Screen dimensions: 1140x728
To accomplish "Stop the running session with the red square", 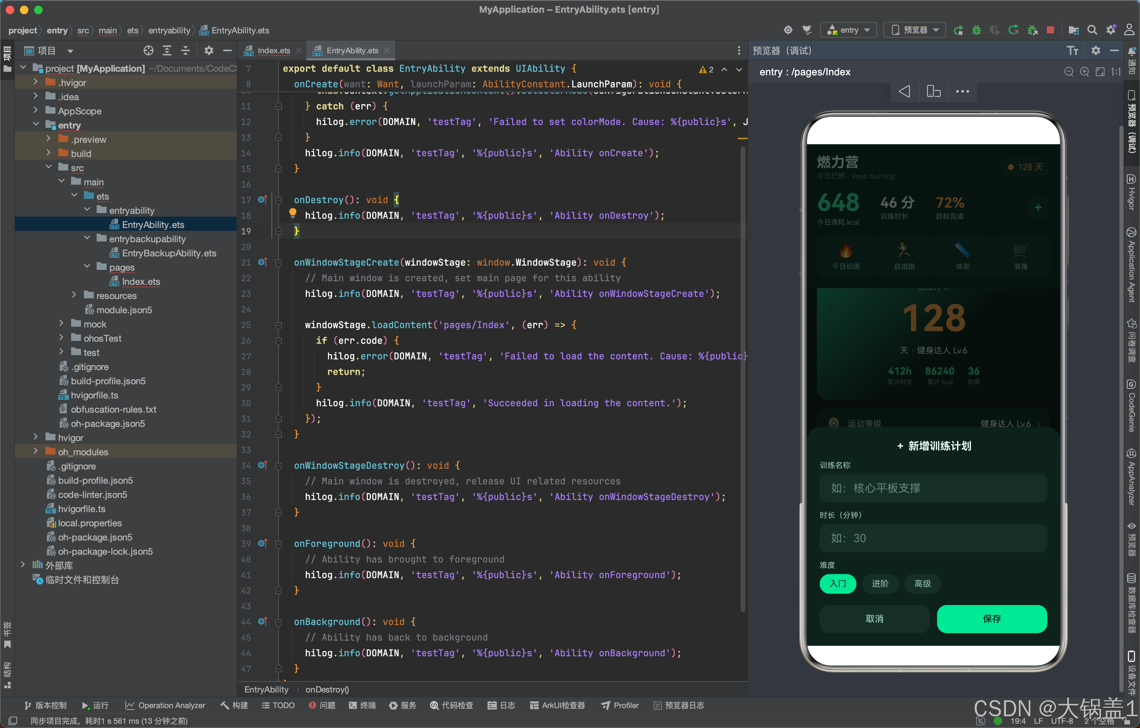I will click(x=1050, y=30).
